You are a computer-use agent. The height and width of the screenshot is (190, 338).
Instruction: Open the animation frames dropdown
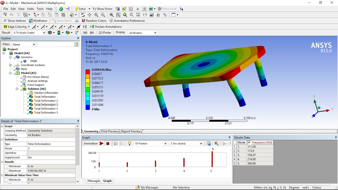165,144
